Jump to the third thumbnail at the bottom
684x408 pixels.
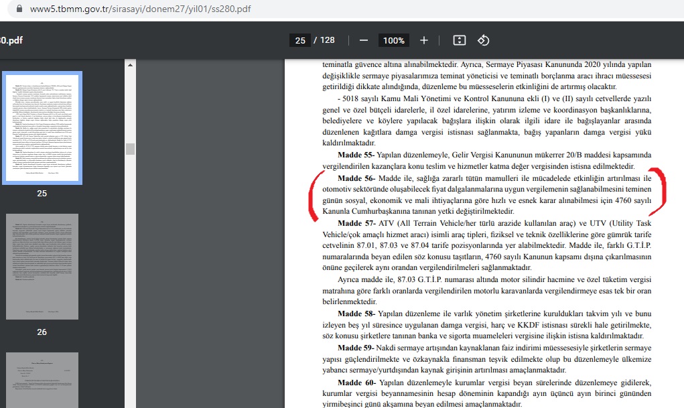point(42,380)
